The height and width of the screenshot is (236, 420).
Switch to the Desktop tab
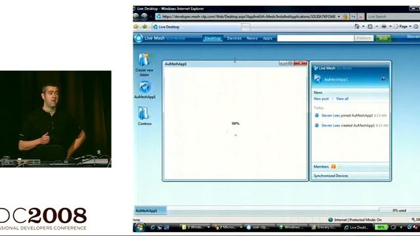coord(213,38)
